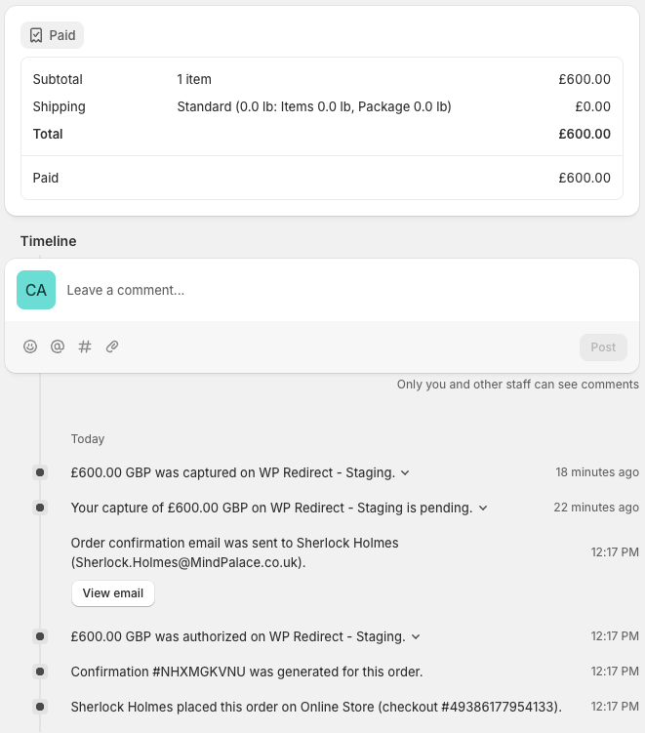Expand the £600.00 captured event details

click(406, 472)
